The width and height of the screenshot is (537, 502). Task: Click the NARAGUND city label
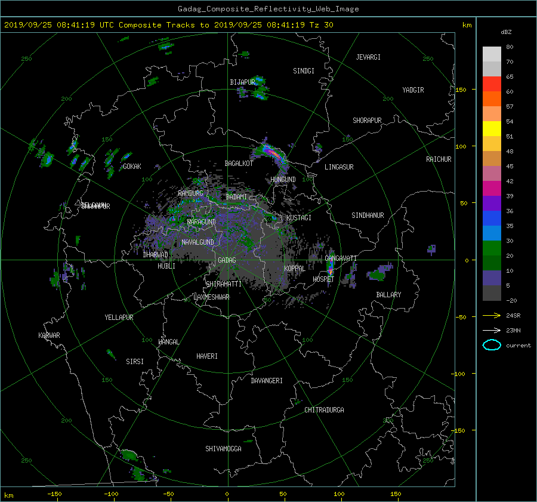pyautogui.click(x=202, y=222)
